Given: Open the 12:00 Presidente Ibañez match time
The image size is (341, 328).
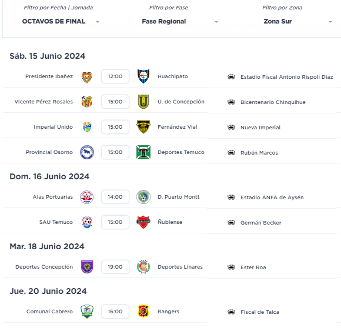Looking at the screenshot, I should tap(115, 76).
